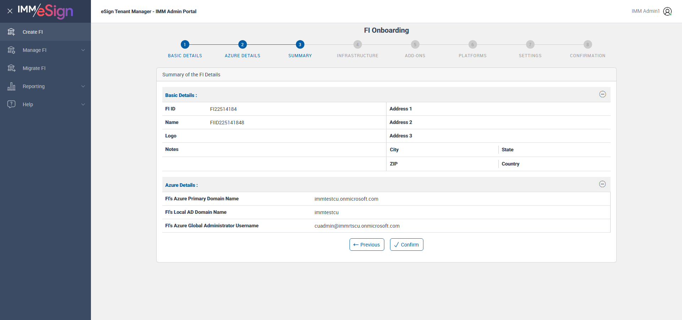
Task: Open the user profile avatar icon
Action: pos(667,11)
